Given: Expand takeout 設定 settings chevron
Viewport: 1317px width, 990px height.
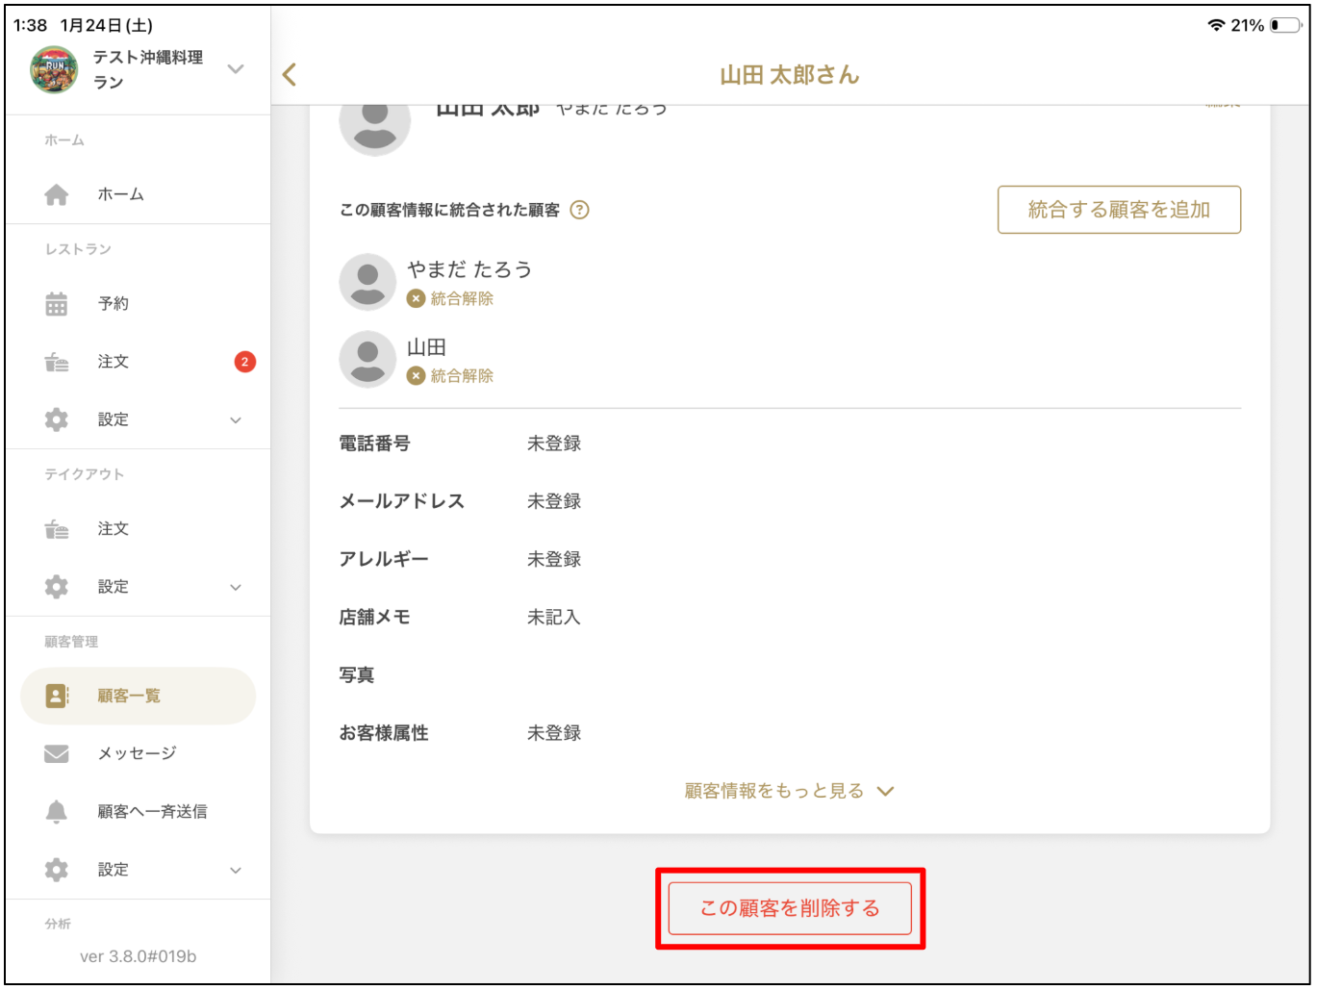Looking at the screenshot, I should (236, 588).
